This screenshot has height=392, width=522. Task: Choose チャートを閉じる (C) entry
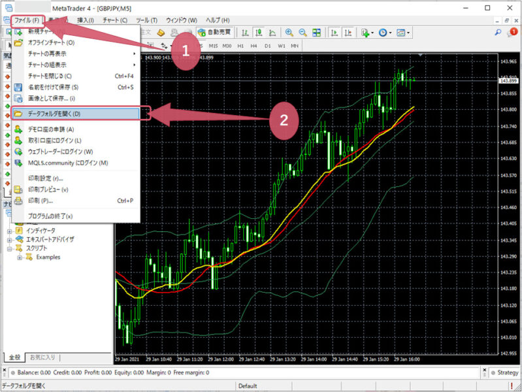[x=76, y=76]
